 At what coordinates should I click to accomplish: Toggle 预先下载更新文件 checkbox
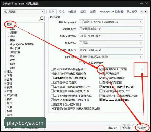[x=81, y=63]
